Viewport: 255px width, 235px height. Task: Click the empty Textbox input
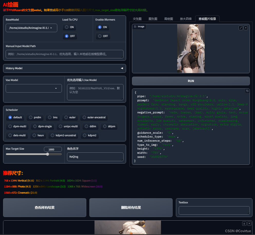[214, 210]
